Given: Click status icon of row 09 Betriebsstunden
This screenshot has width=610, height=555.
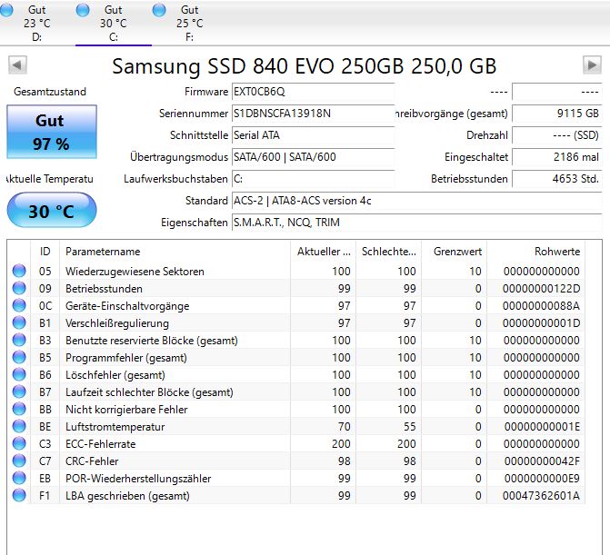Looking at the screenshot, I should (x=19, y=288).
